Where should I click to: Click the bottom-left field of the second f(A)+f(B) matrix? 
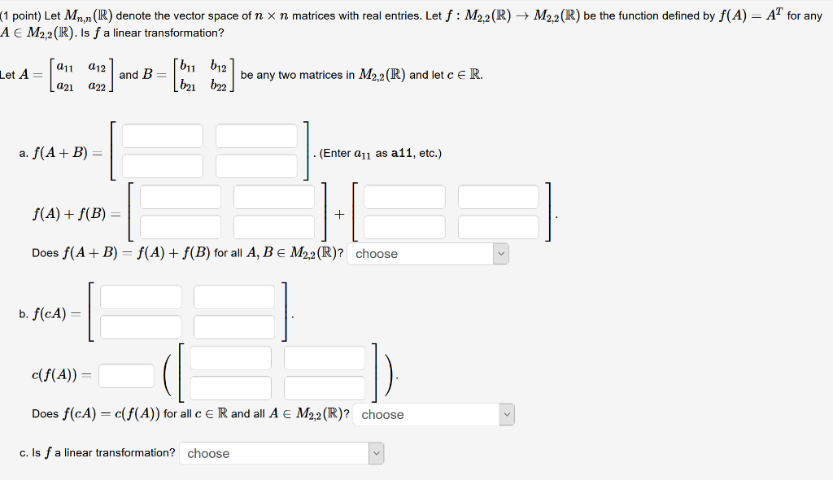(x=404, y=226)
